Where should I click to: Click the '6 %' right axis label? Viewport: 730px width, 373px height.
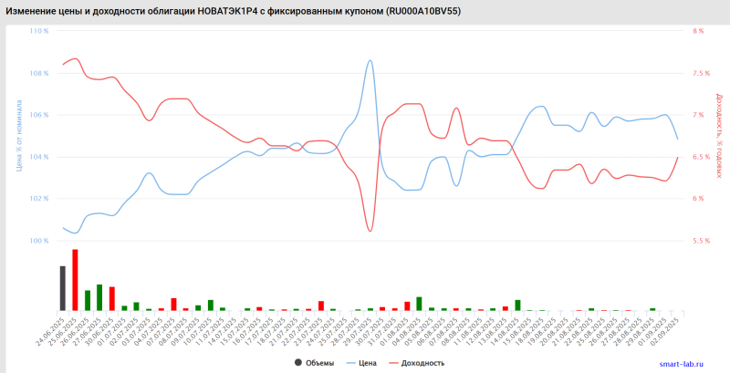coord(698,199)
